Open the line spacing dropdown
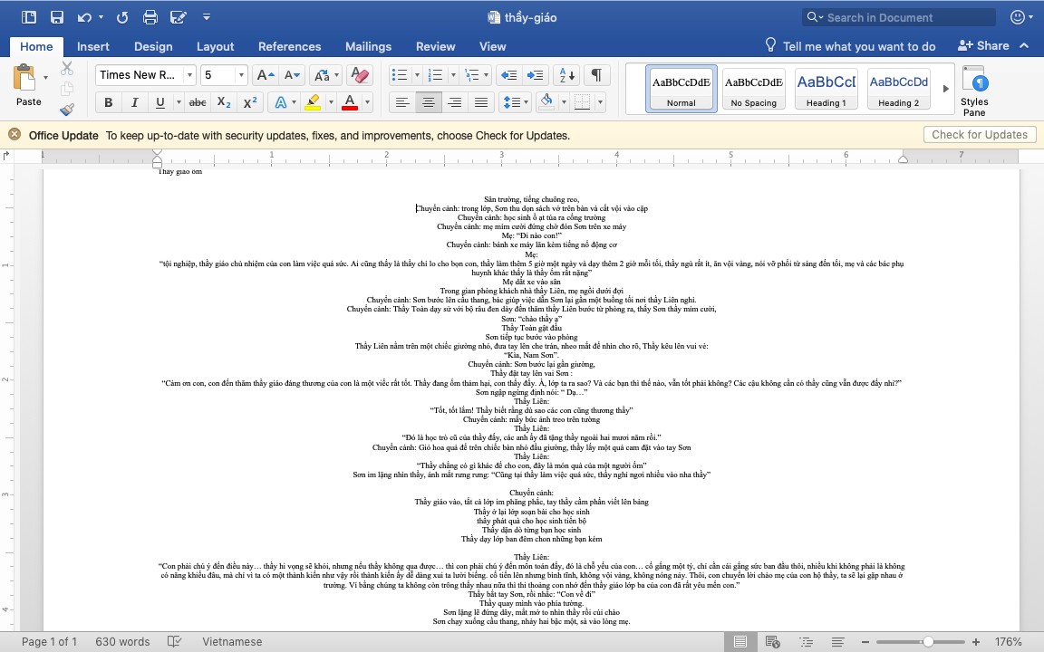This screenshot has height=652, width=1044. (x=516, y=102)
